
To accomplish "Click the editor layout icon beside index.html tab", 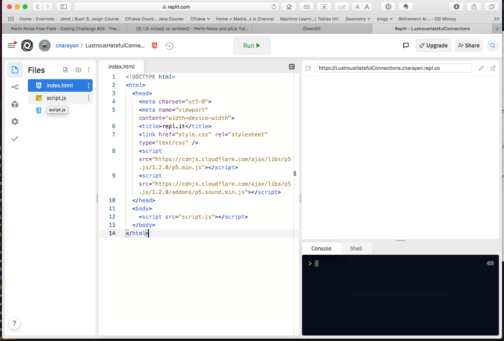I will pyautogui.click(x=292, y=67).
